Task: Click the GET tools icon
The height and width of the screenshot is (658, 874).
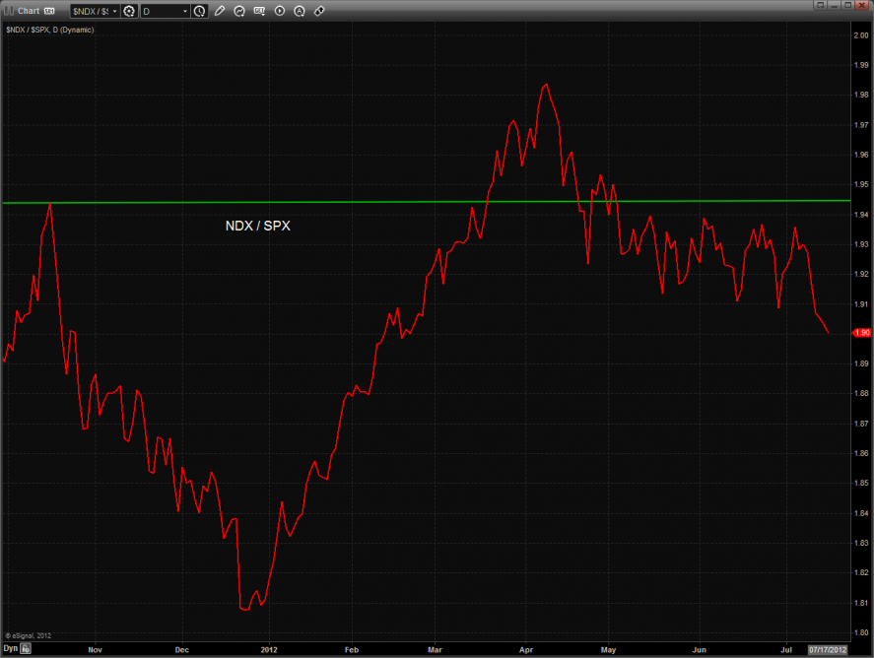Action: tap(260, 11)
